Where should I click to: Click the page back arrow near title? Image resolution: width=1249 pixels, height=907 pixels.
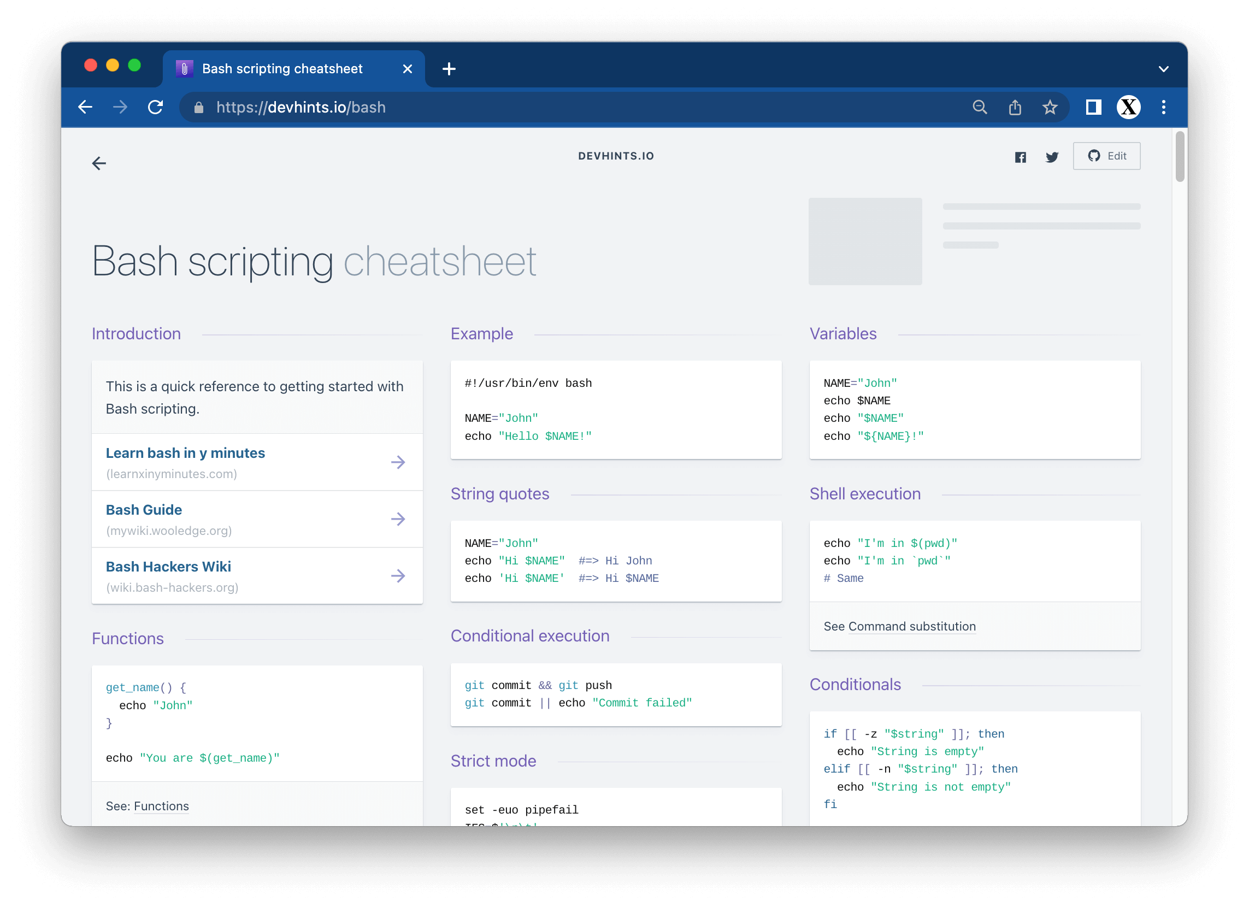point(99,163)
